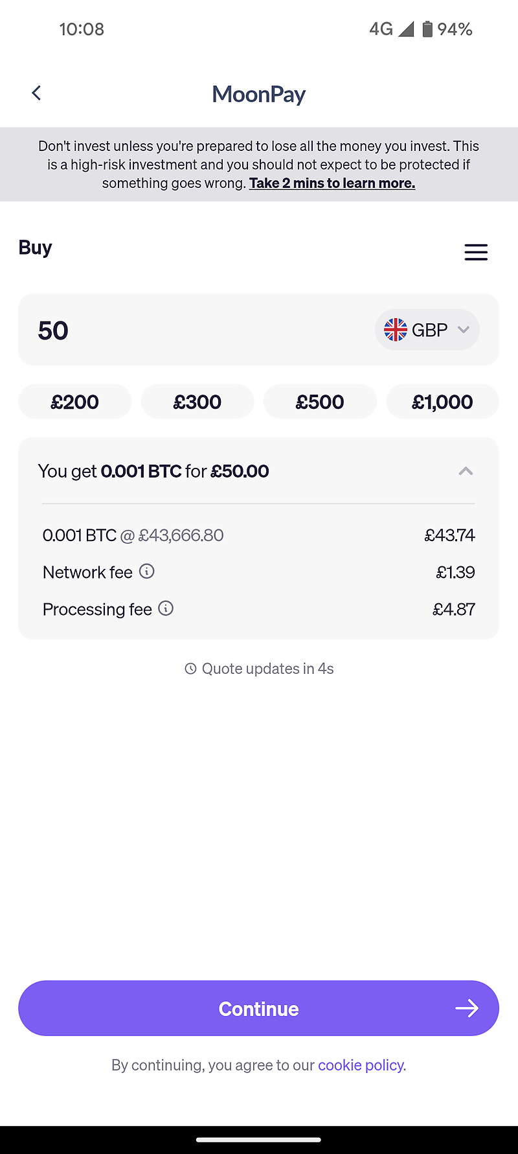Screen dimensions: 518x1154
Task: Tap the quote timer clock icon
Action: [190, 669]
